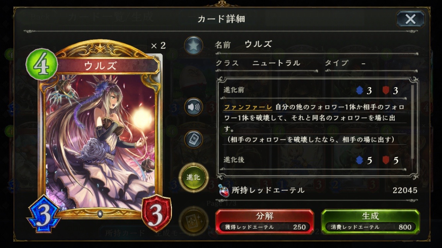Click the star favorite icon
The height and width of the screenshot is (248, 442).
193,46
